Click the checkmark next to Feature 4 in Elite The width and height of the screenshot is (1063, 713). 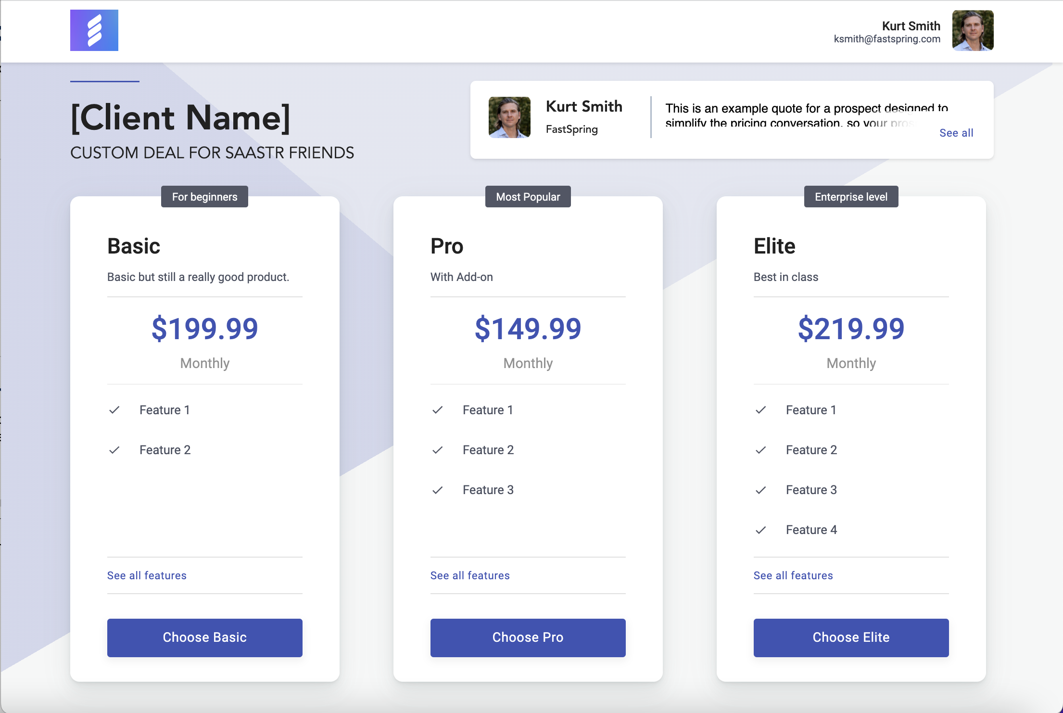[x=760, y=530]
